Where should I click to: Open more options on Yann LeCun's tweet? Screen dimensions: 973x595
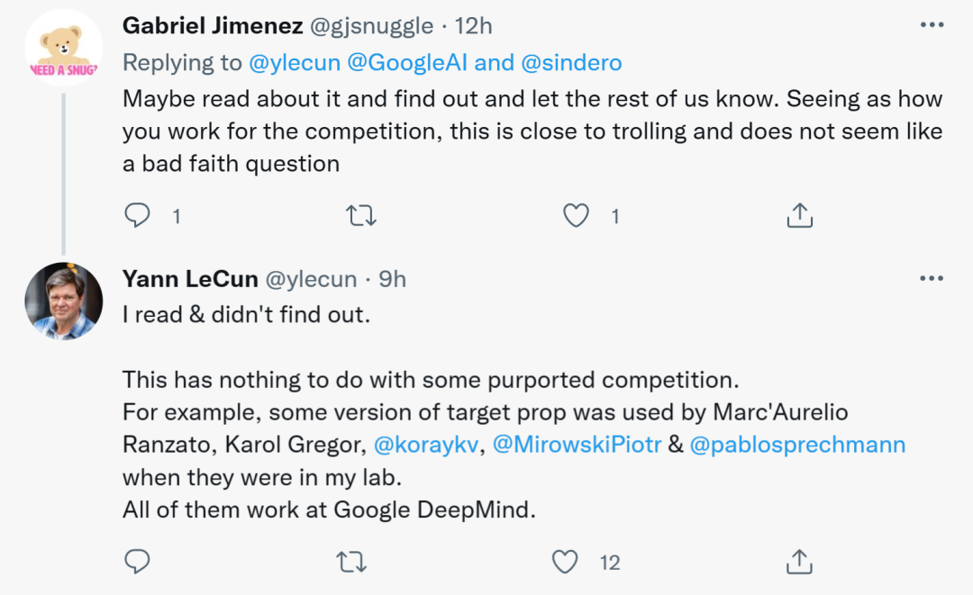[x=931, y=279]
